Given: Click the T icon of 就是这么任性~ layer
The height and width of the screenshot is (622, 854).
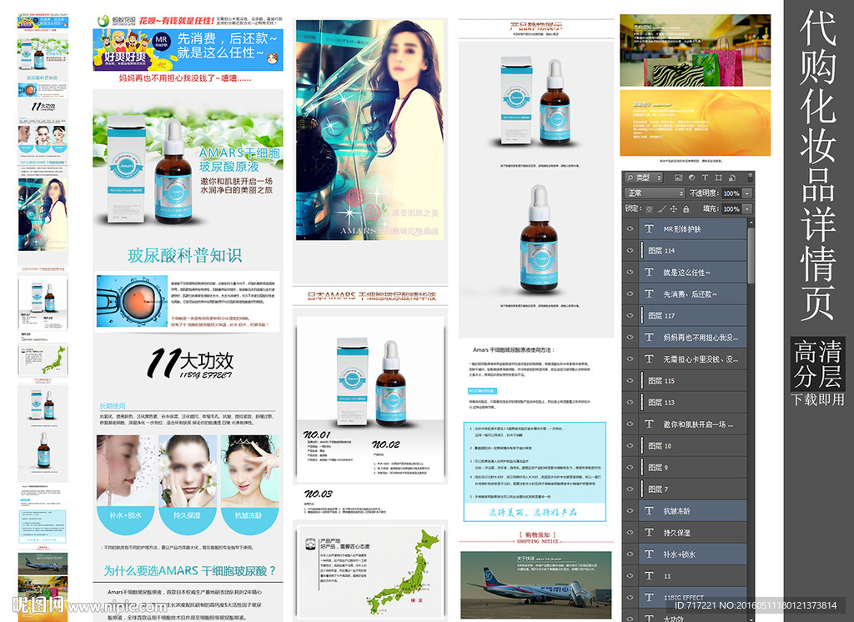Looking at the screenshot, I should click(649, 272).
